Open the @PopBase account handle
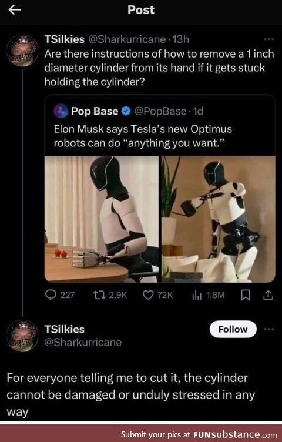Image resolution: width=282 pixels, height=442 pixels. pos(160,111)
